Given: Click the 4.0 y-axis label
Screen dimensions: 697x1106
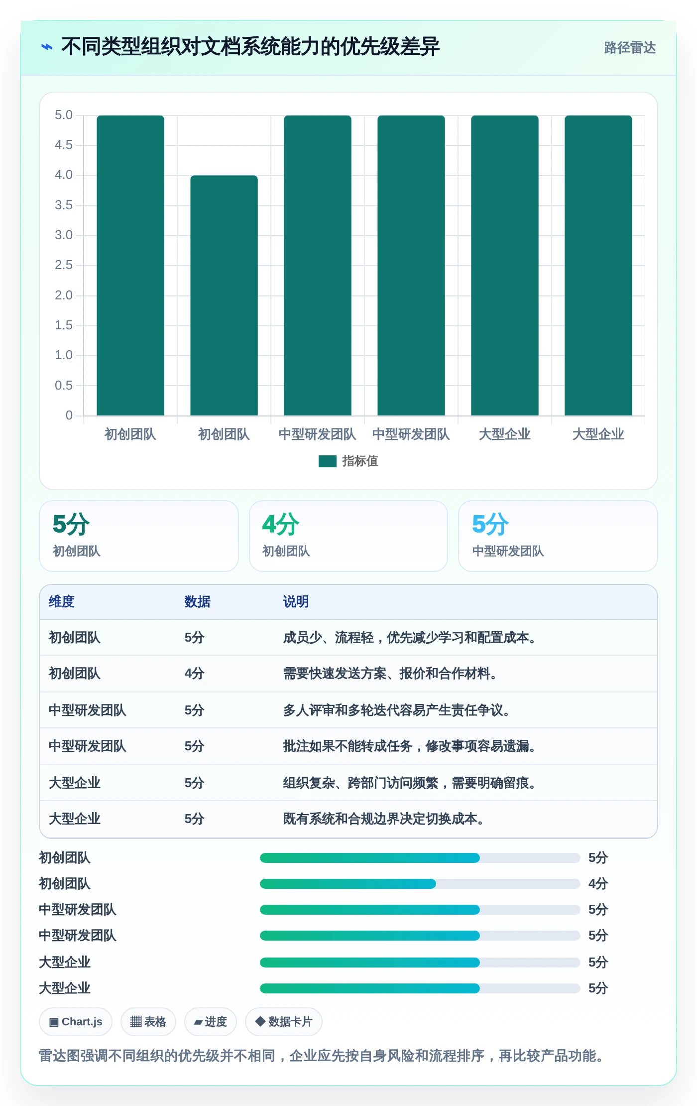Looking at the screenshot, I should point(64,175).
